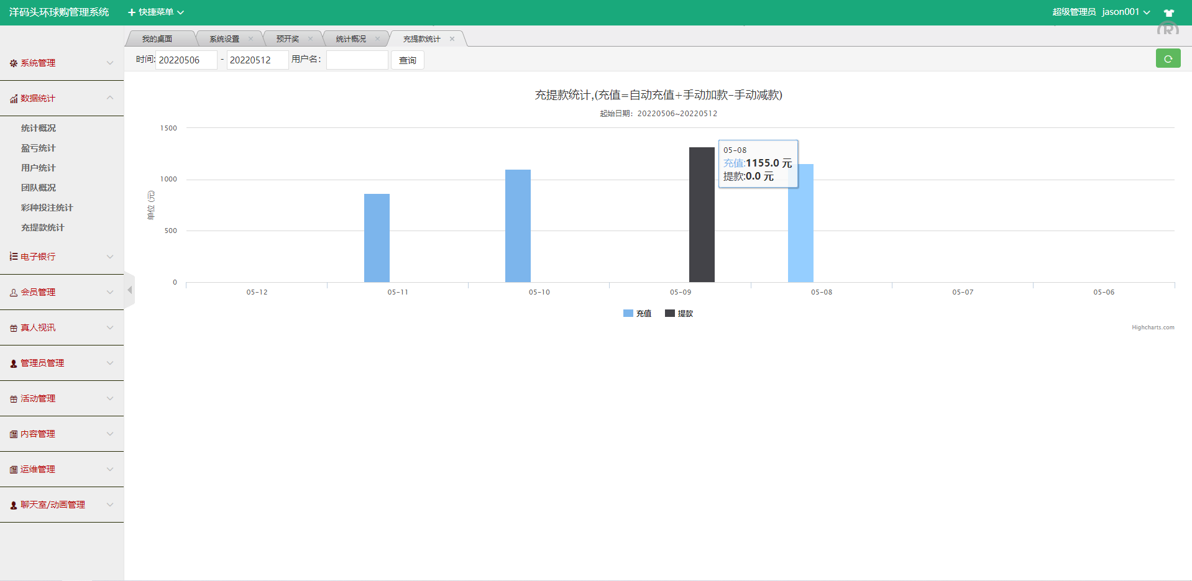Screen dimensions: 1192x581
Task: Click the notification bell icon at top right
Action: click(x=1169, y=12)
